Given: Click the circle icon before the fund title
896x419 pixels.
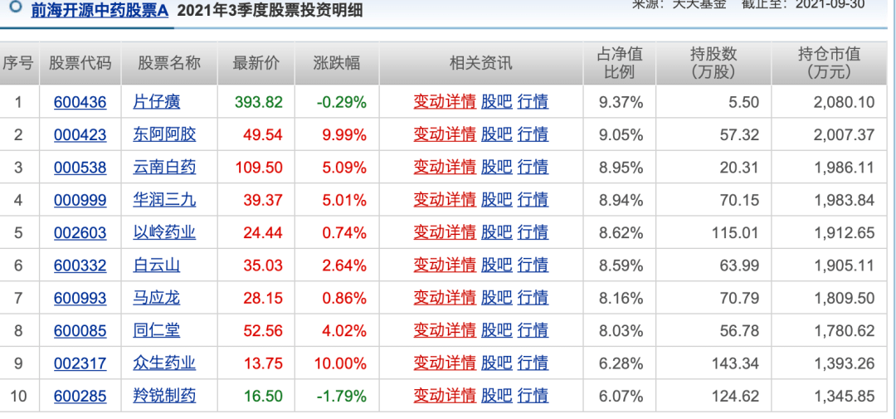Looking at the screenshot, I should [x=17, y=7].
